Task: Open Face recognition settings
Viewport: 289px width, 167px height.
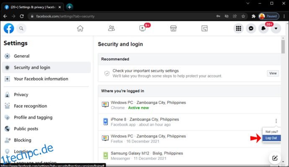Action: coord(46,106)
